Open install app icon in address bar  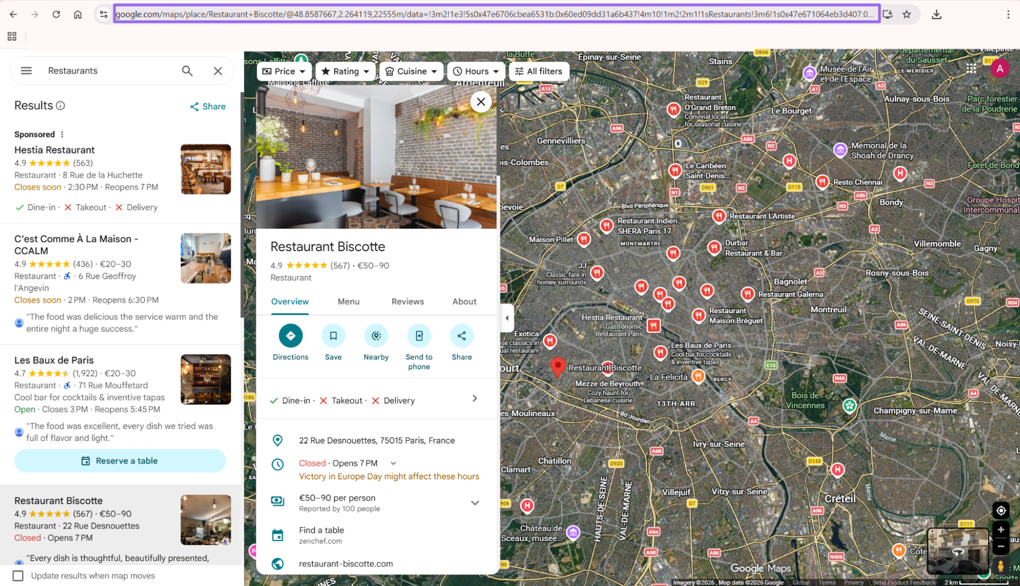[887, 14]
